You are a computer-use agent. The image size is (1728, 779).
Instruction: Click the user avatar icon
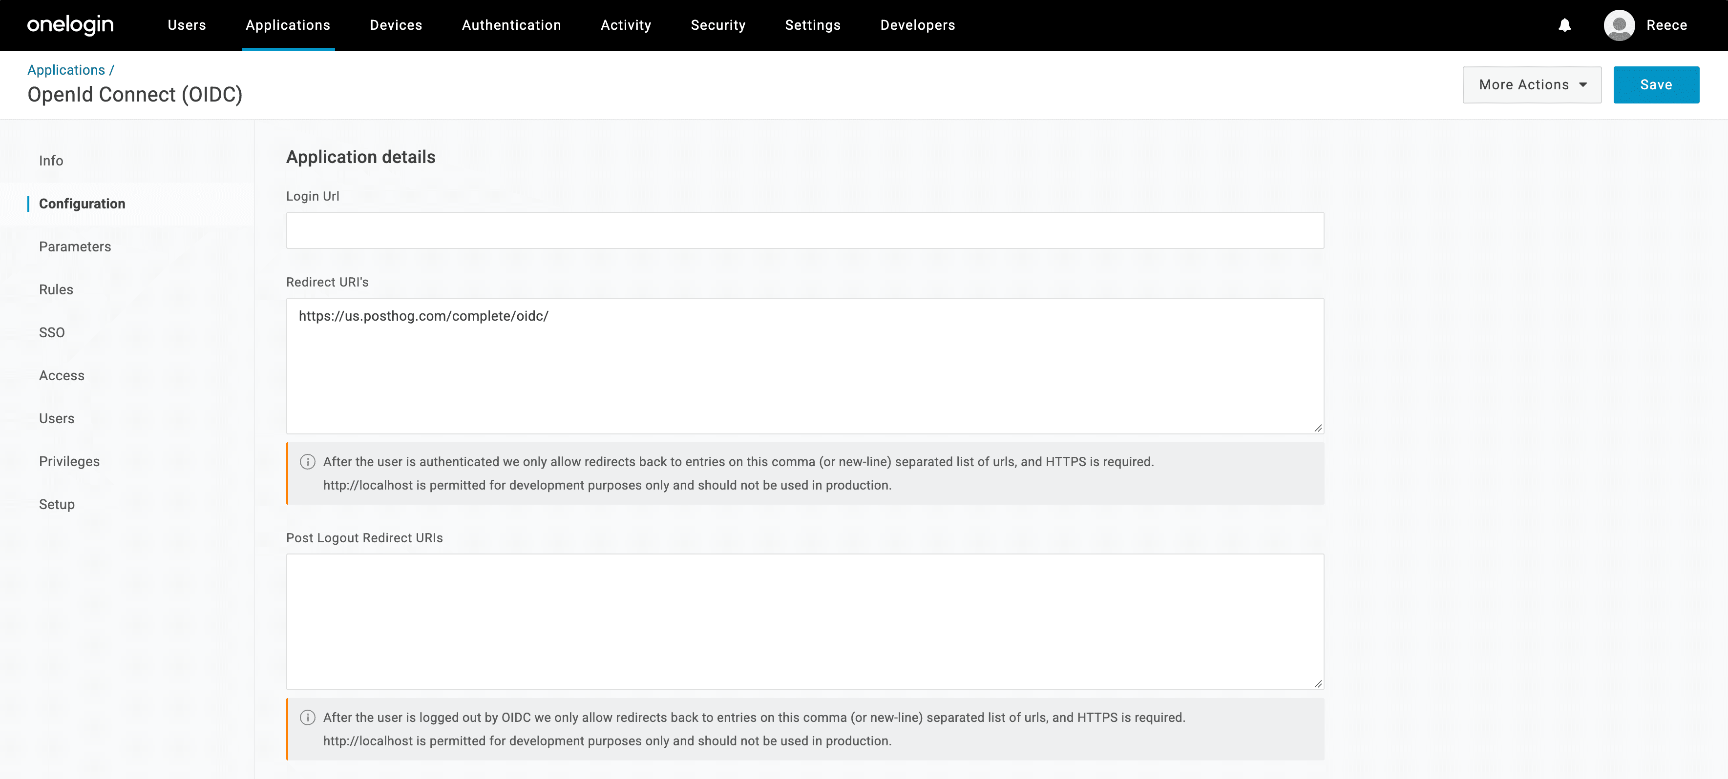click(1619, 25)
